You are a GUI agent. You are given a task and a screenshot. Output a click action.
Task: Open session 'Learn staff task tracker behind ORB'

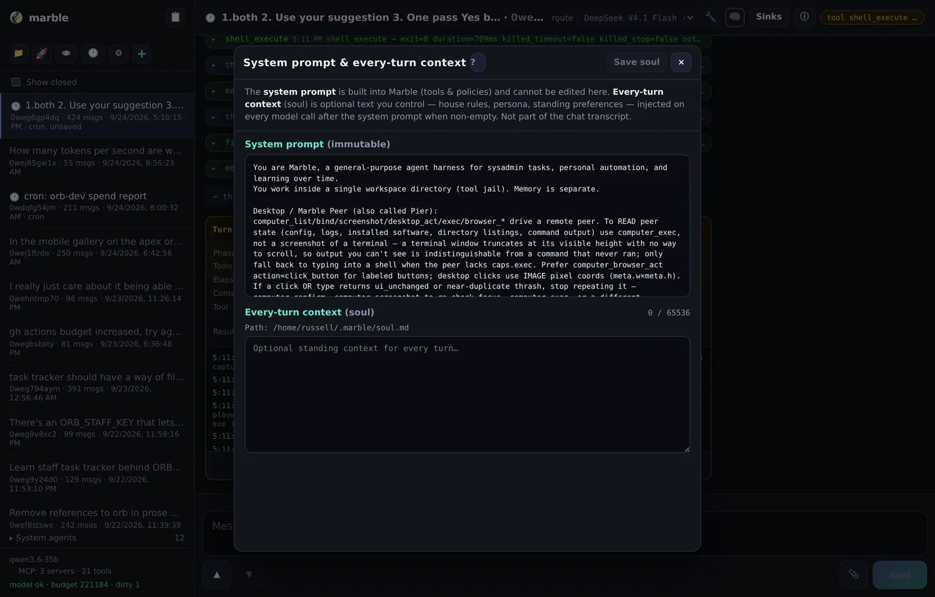click(x=97, y=478)
